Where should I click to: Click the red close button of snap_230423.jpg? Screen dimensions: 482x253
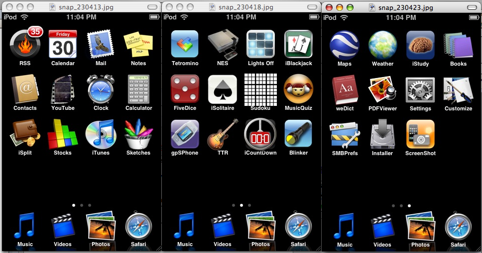329,7
